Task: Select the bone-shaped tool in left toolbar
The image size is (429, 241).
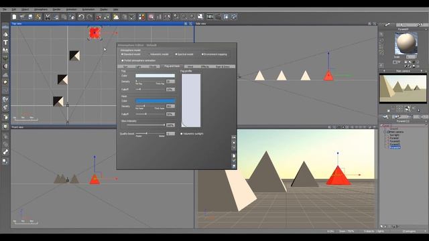Action: [x=5, y=152]
